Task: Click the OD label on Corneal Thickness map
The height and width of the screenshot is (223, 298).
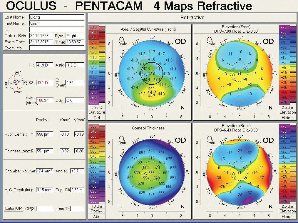Action: point(180,140)
